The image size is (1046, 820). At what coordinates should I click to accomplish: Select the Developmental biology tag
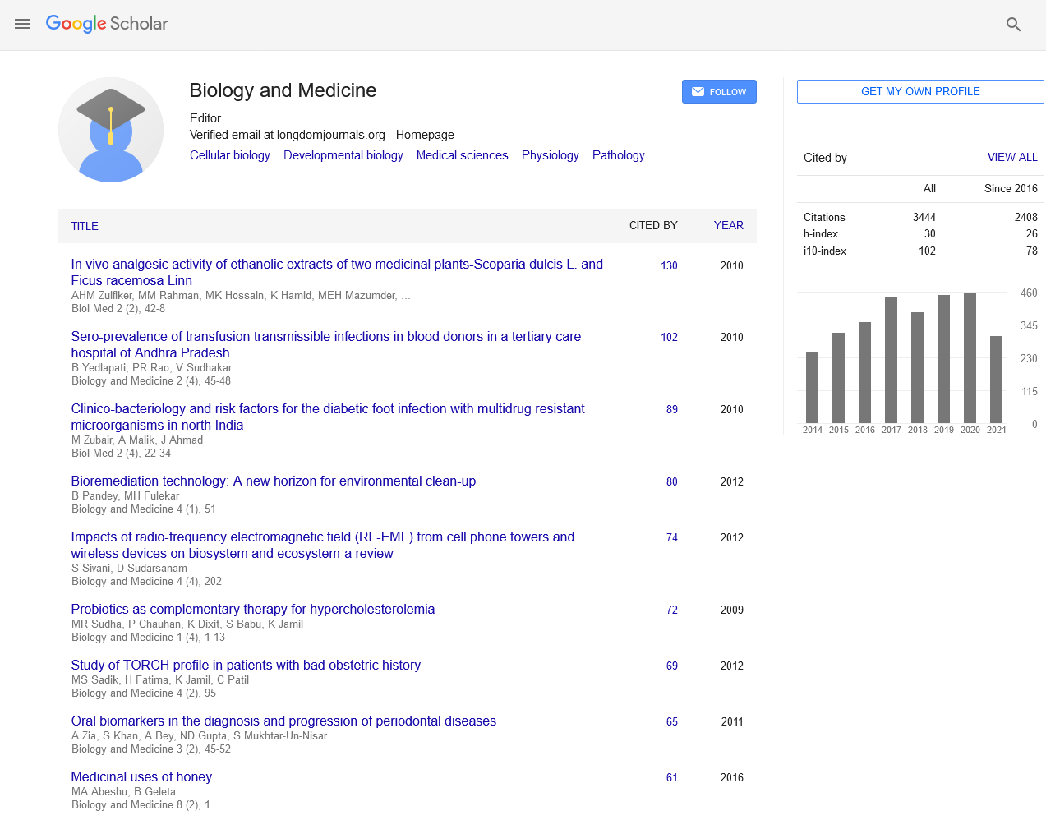[343, 155]
